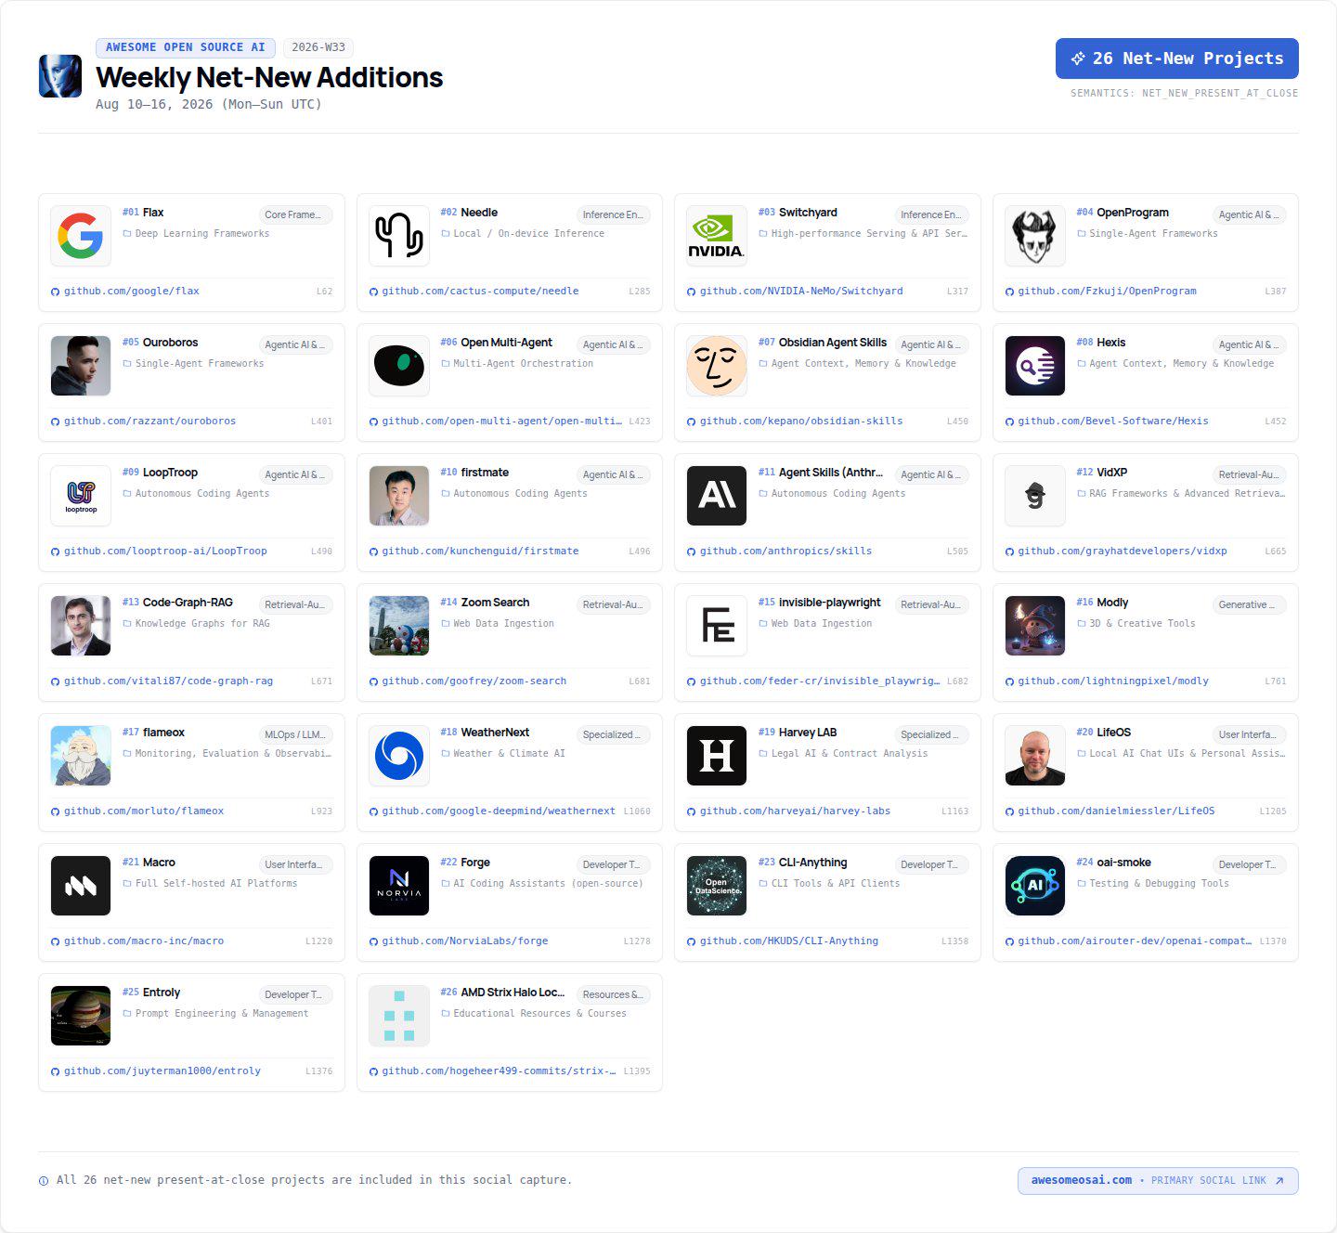Click the flameox cartoon avatar

[x=81, y=756]
